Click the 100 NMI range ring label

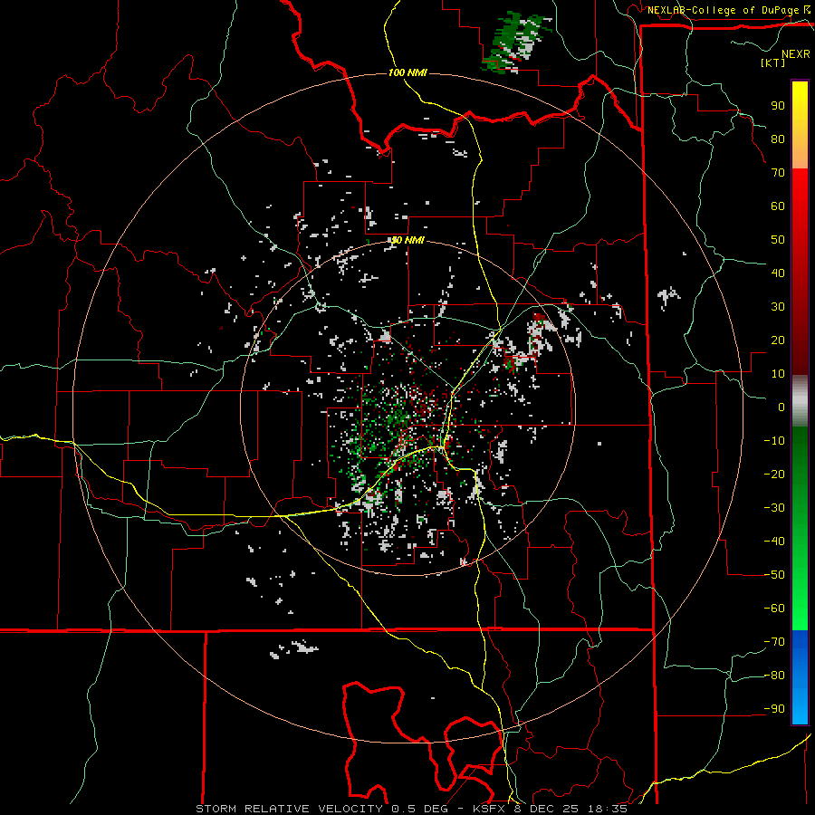click(407, 72)
